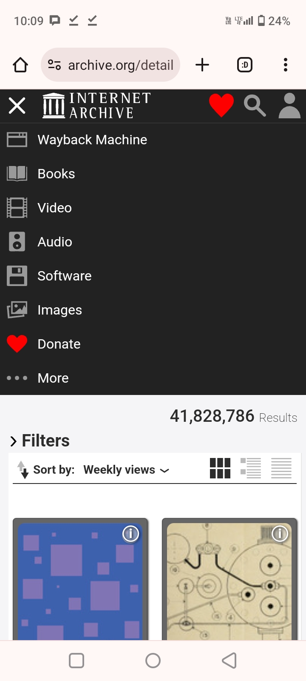Switch to compact list view
The width and height of the screenshot is (306, 681).
(281, 469)
